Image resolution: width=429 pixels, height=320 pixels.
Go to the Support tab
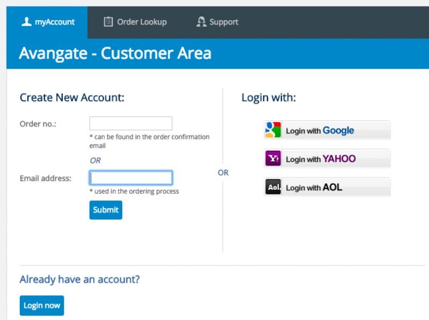[x=217, y=23]
